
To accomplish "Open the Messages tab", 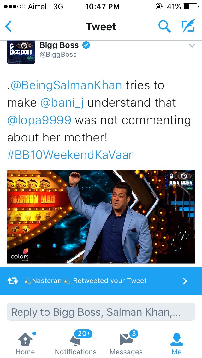I will pos(126,343).
